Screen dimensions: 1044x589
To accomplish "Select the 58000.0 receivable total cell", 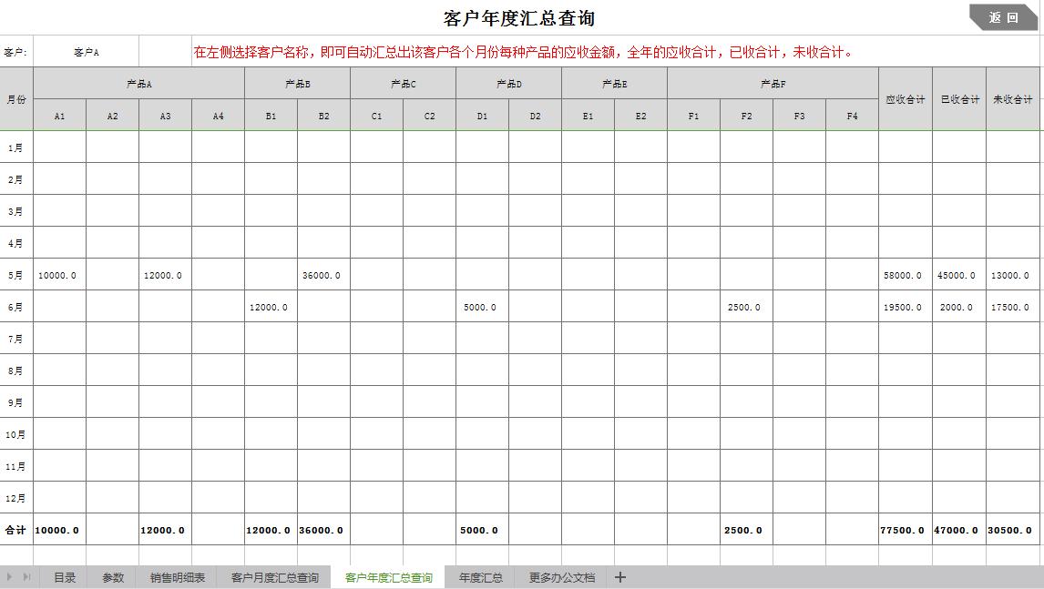I will pos(905,275).
